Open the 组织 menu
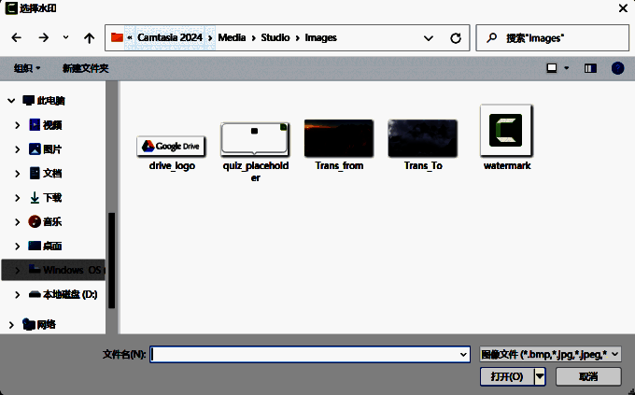 (27, 68)
